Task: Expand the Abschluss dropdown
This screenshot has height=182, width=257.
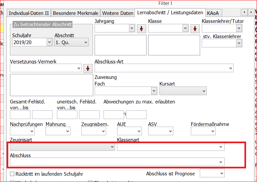Action: (117, 162)
